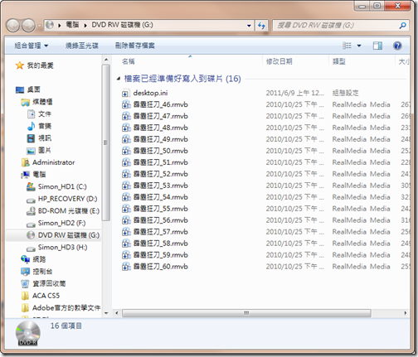
Task: Collapse the files ready to burn group
Action: click(x=119, y=79)
